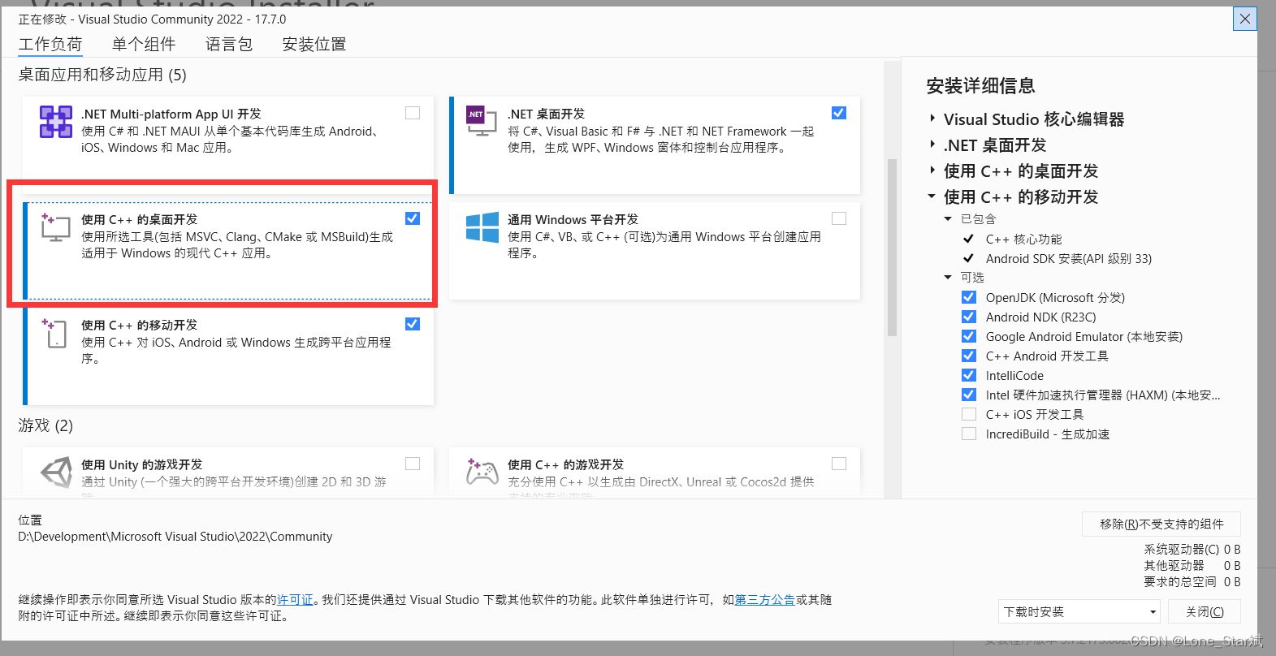Click the checkmark icon beside Android SDK 安装
Viewport: 1276px width, 656px height.
(x=968, y=258)
